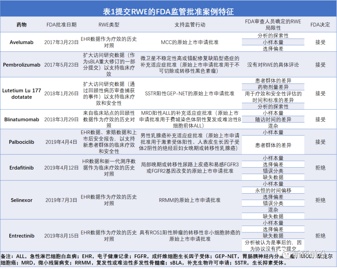Select the "FDA批准日期" column header
337x269 pixels.
[x=61, y=25]
